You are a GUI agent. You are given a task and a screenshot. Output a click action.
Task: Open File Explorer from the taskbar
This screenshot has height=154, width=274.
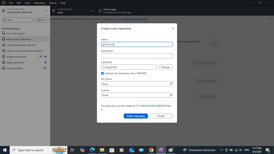(x=102, y=150)
